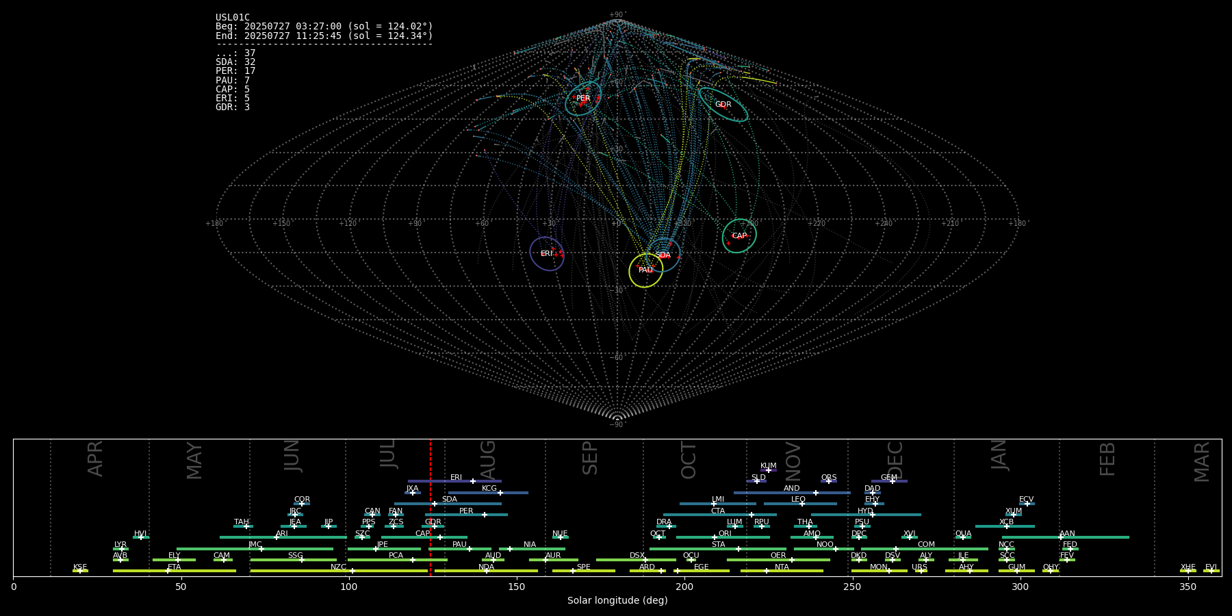Select the ERI radiant circle on the sky map
The image size is (1232, 616).
(547, 254)
